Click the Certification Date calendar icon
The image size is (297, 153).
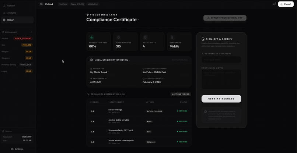(x=143, y=78)
